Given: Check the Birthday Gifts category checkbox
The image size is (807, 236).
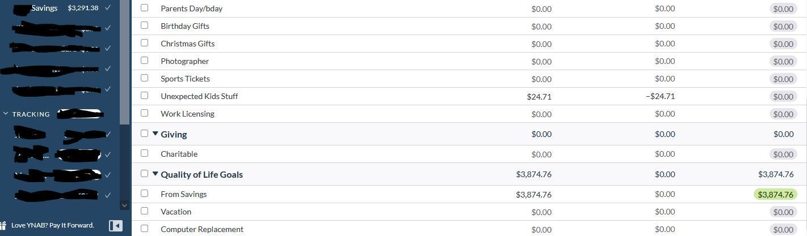Looking at the screenshot, I should pos(144,25).
